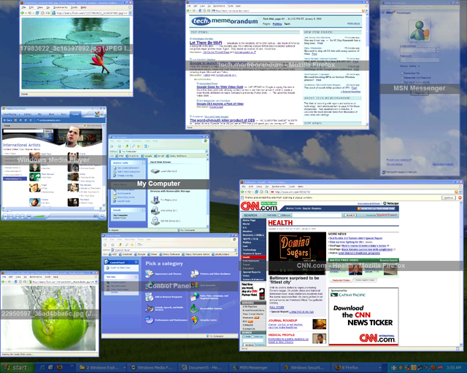
Task: Open Performance and Maintenance pie chart icon
Action: pyautogui.click(x=149, y=320)
